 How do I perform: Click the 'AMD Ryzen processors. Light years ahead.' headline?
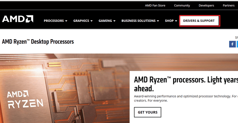[186, 84]
